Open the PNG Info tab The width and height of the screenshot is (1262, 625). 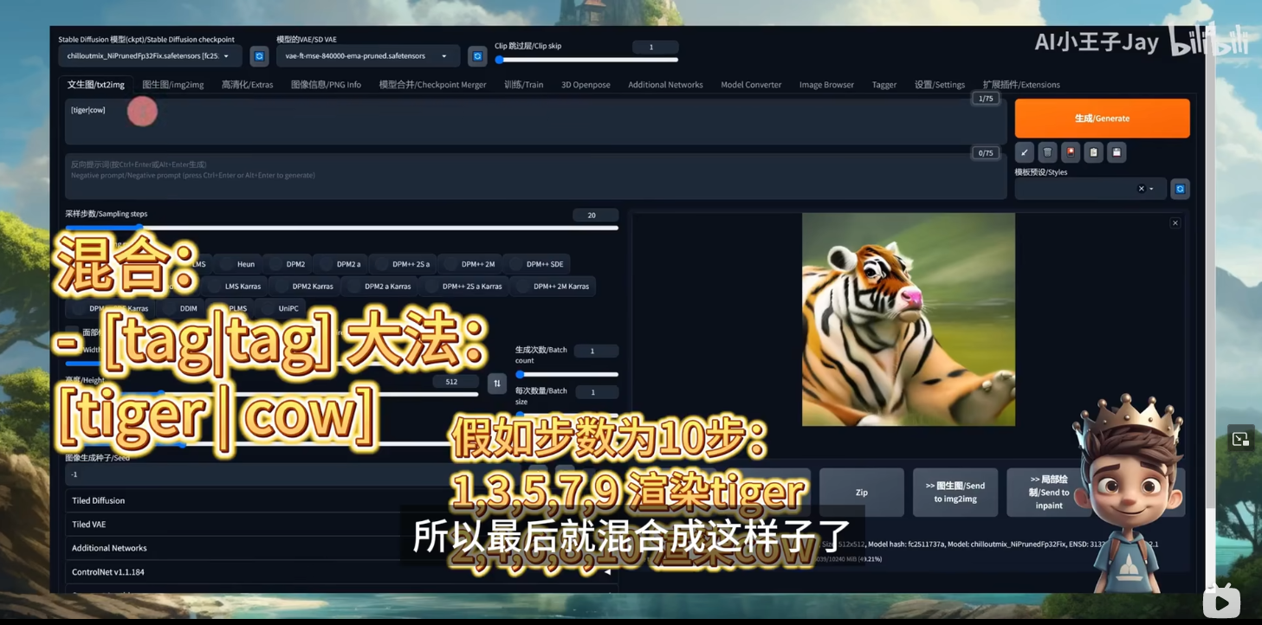[326, 85]
